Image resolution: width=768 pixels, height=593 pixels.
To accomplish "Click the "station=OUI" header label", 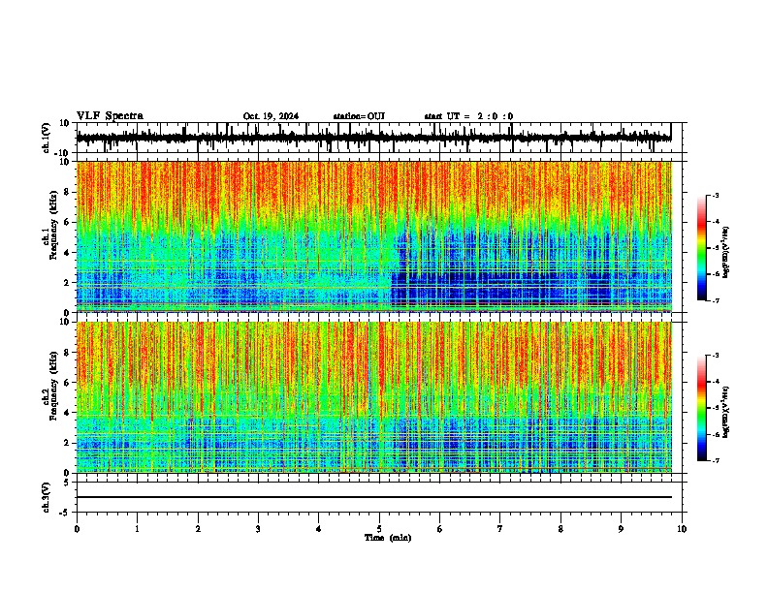I will [359, 116].
